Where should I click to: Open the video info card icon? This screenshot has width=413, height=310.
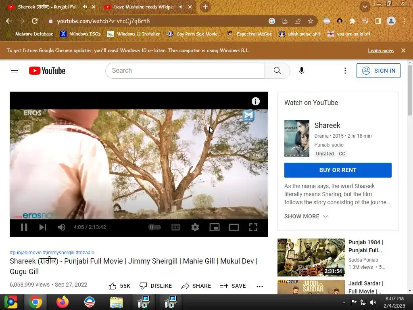[x=255, y=101]
